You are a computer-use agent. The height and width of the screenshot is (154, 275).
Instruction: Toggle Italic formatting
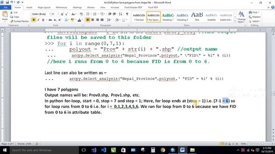pyautogui.click(x=38, y=20)
